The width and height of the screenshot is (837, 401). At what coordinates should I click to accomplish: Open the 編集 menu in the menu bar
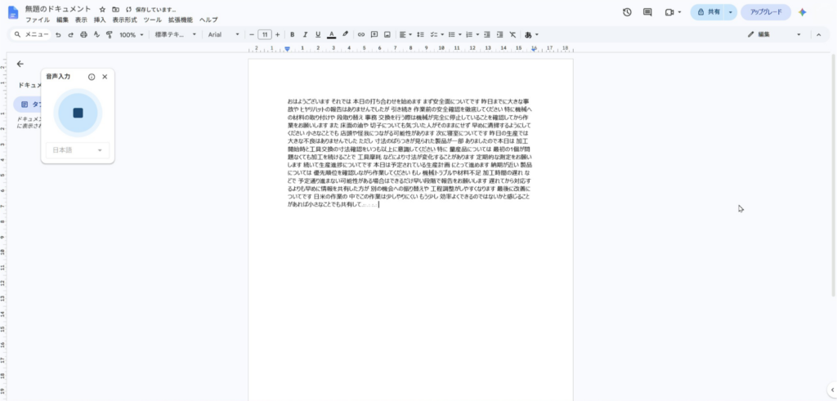tap(62, 20)
